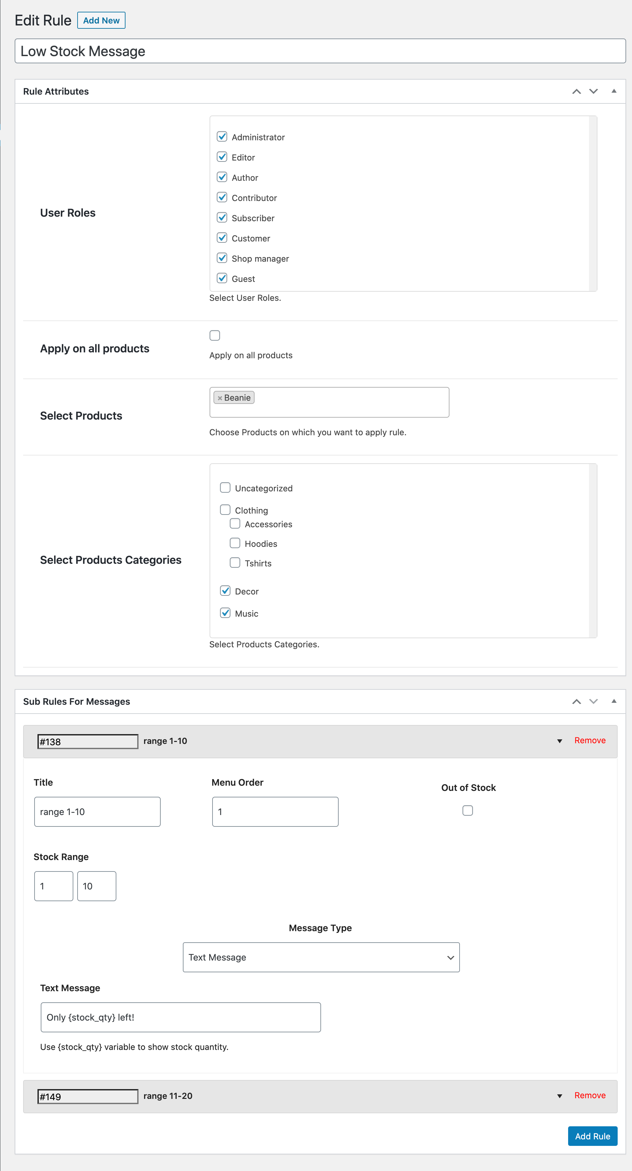Expand the range 11-20 sub rule
632x1171 pixels.
pyautogui.click(x=559, y=1096)
